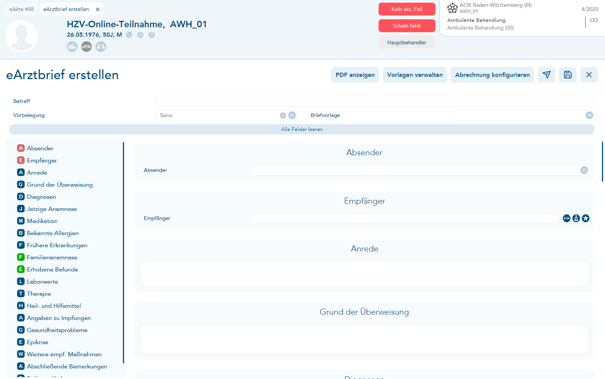Click into the Grund der Überweisung text area

point(365,339)
